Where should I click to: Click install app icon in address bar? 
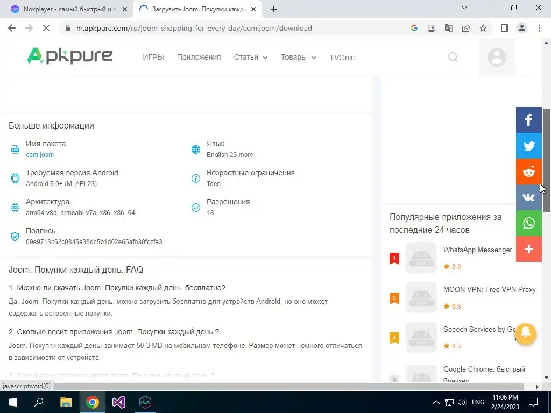pos(431,28)
